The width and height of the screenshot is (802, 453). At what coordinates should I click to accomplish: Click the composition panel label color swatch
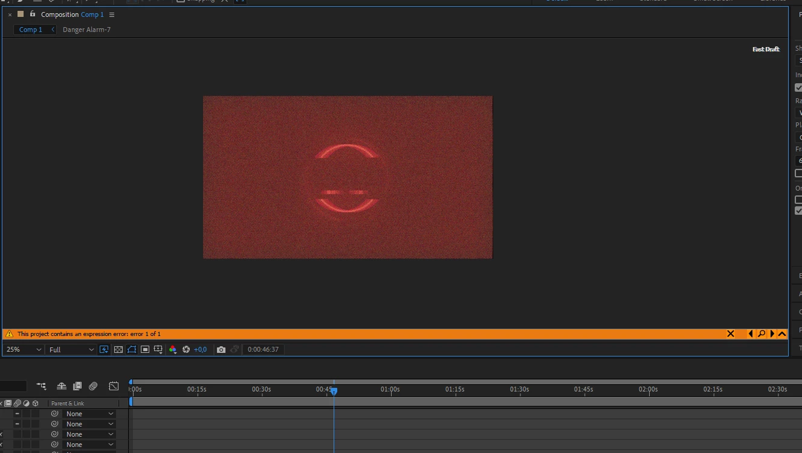pyautogui.click(x=20, y=14)
